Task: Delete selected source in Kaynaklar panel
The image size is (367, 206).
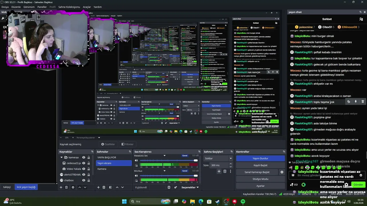Action: [x=67, y=187]
